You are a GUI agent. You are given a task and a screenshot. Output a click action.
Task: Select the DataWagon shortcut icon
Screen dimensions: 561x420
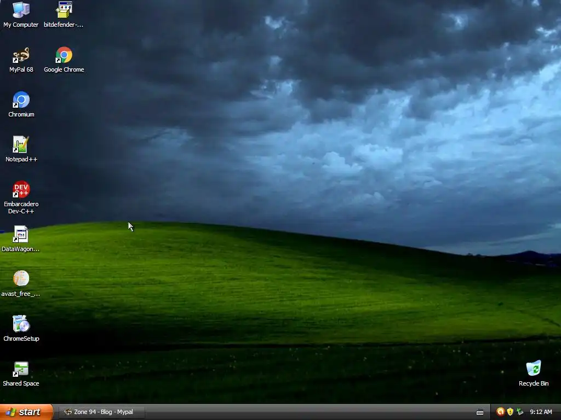pyautogui.click(x=21, y=234)
